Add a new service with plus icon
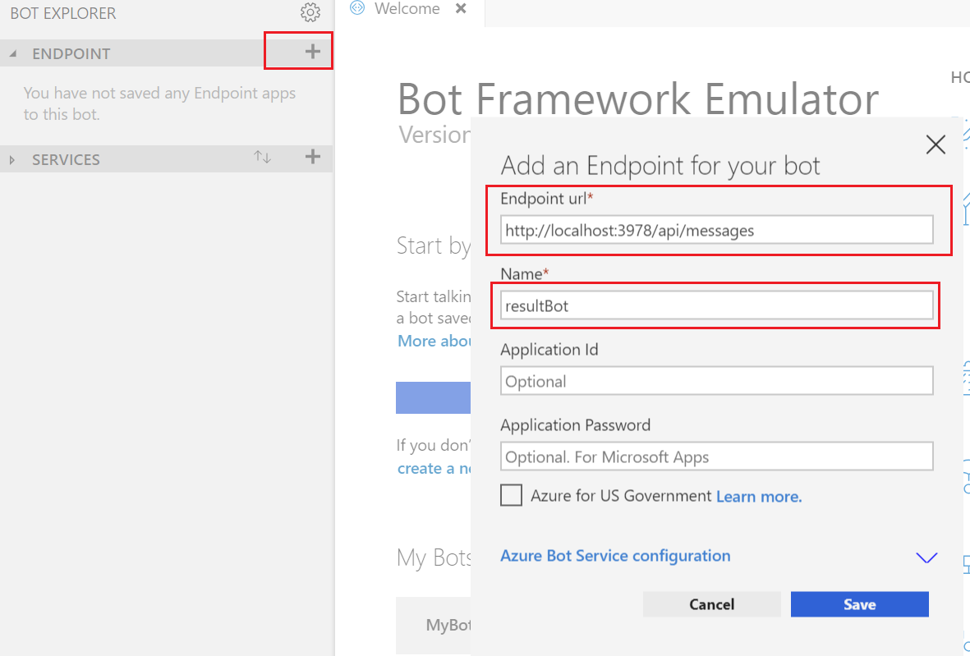The image size is (970, 656). pos(312,157)
